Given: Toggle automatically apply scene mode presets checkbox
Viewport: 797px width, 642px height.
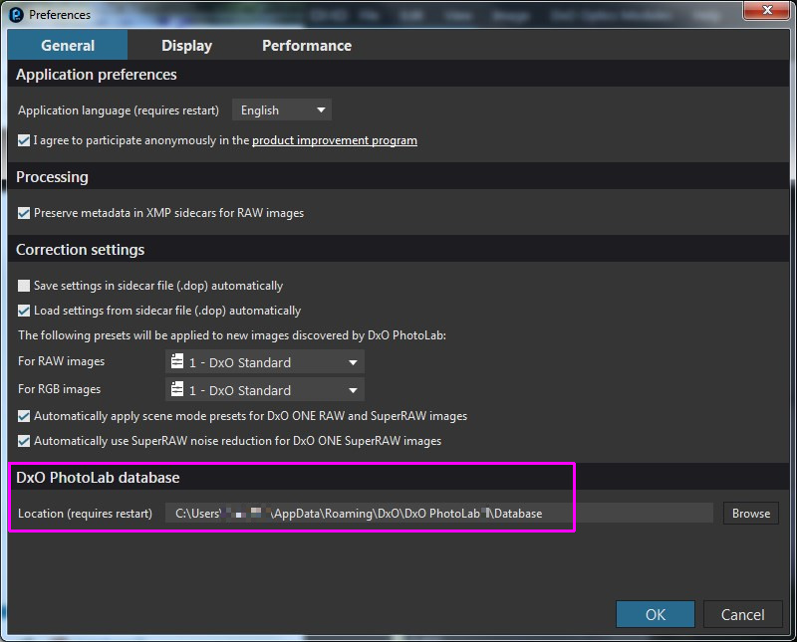Looking at the screenshot, I should pyautogui.click(x=24, y=416).
